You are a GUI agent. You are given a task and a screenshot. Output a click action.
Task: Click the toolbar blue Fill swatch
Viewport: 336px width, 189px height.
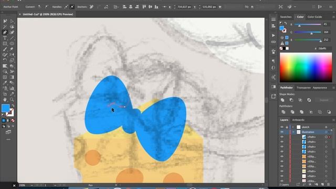[6, 108]
